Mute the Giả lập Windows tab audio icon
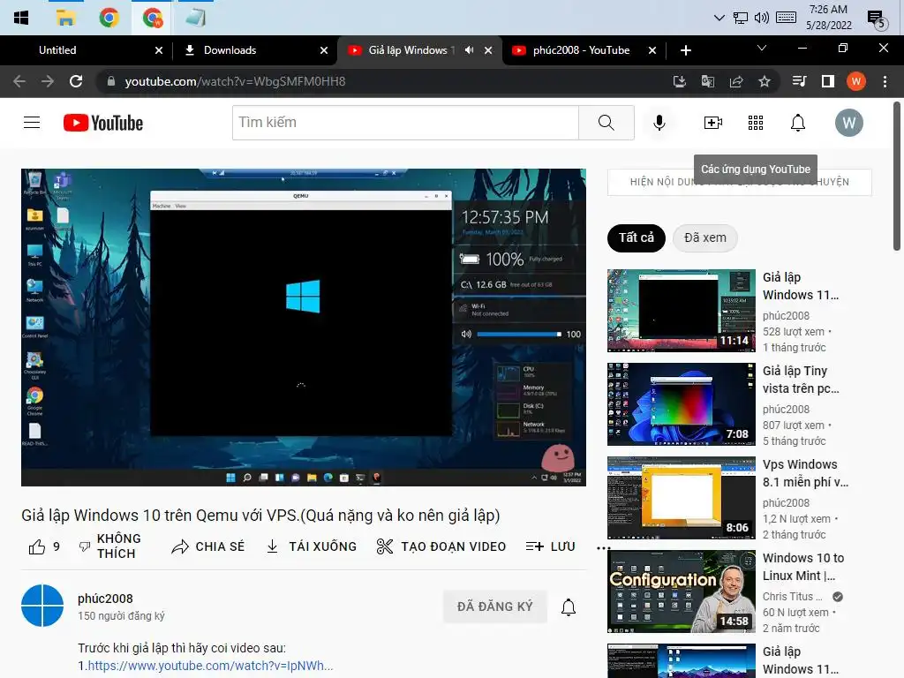The image size is (904, 678). (x=470, y=50)
